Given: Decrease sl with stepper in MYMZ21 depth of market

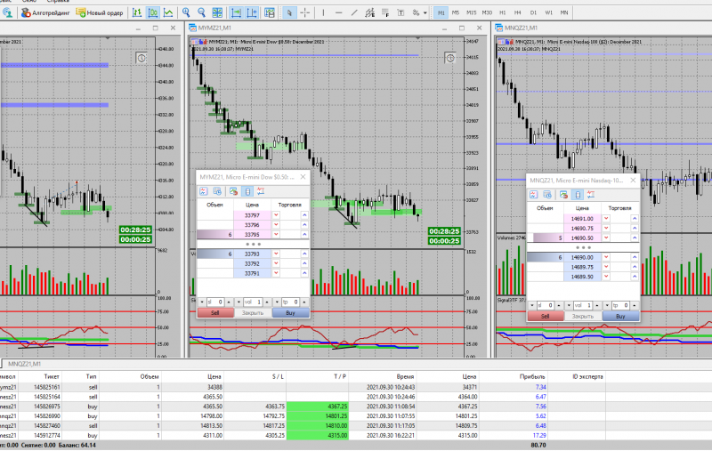Looking at the screenshot, I should (202, 302).
